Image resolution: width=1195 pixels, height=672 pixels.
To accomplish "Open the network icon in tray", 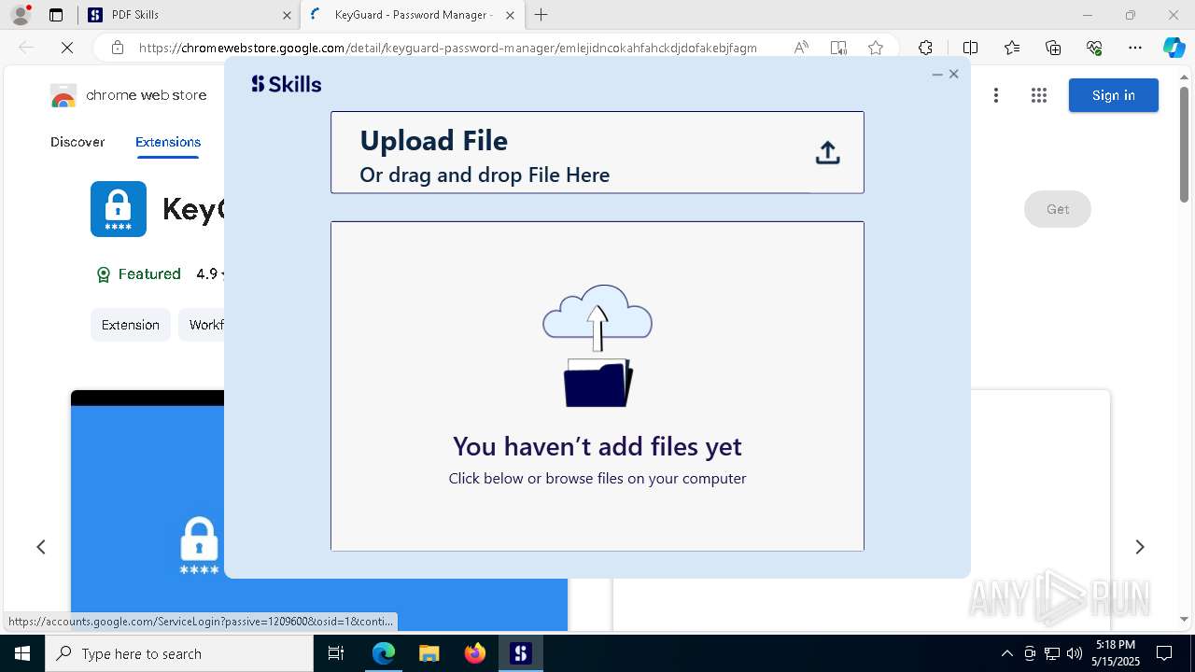I will (x=1052, y=653).
